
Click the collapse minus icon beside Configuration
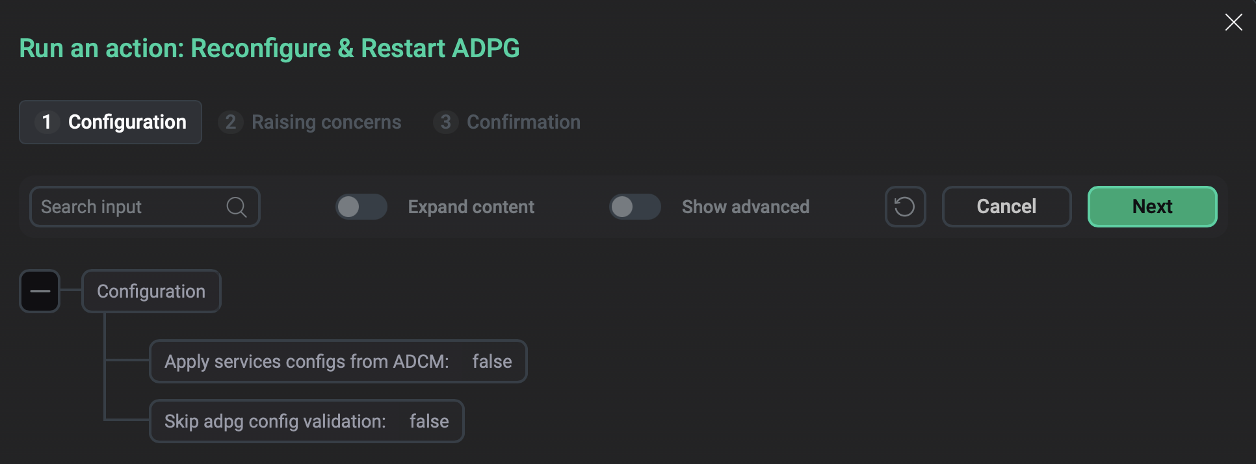tap(39, 291)
